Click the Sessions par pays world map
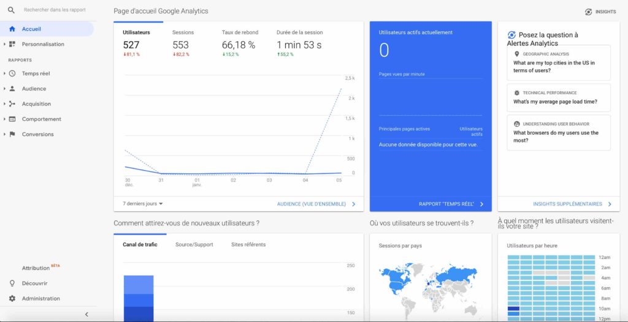Image resolution: width=628 pixels, height=322 pixels. 427,291
